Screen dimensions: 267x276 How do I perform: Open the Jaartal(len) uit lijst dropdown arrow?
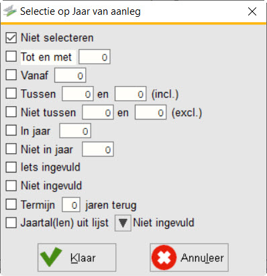[123, 223]
